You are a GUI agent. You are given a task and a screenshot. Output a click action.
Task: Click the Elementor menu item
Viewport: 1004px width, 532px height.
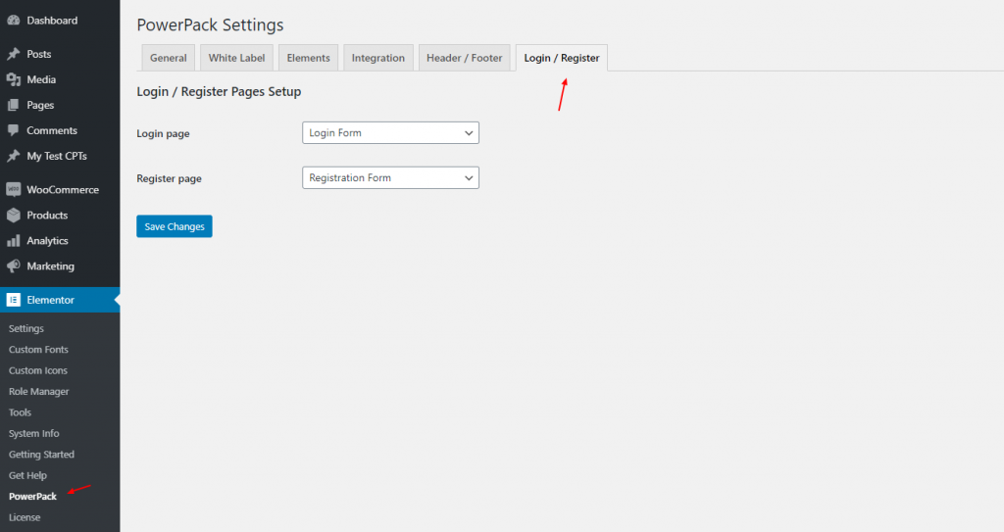click(60, 300)
